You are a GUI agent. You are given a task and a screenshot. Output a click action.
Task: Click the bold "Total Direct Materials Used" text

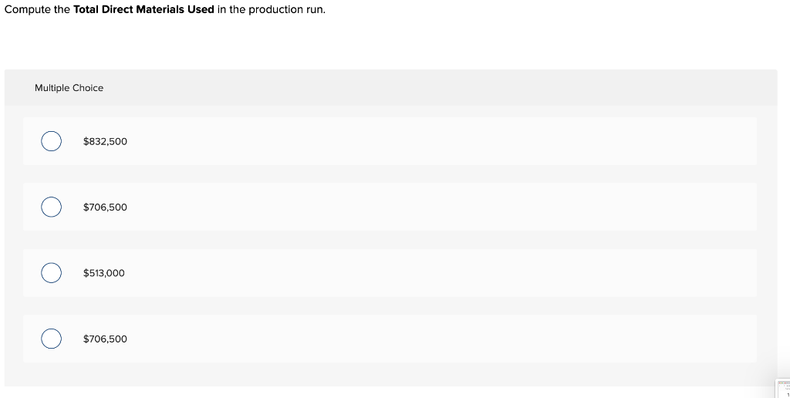point(143,10)
